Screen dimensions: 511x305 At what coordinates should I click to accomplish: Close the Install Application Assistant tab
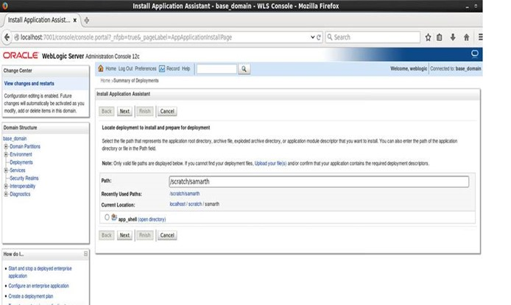pos(74,20)
